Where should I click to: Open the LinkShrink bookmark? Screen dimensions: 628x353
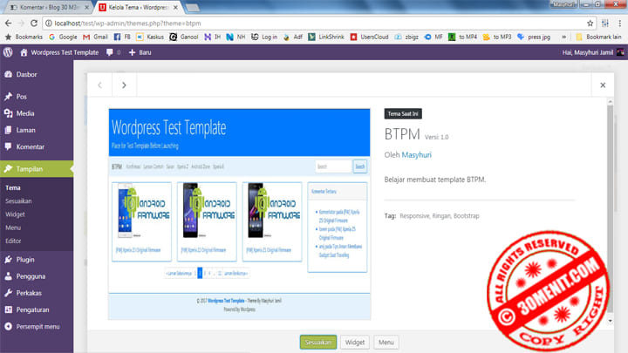pyautogui.click(x=326, y=37)
